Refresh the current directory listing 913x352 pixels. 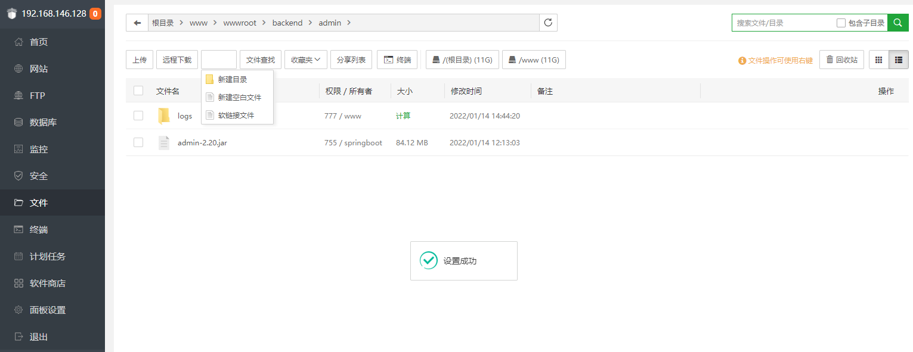tap(548, 23)
